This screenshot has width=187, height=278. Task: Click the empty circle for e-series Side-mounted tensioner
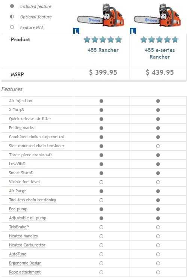(x=158, y=146)
